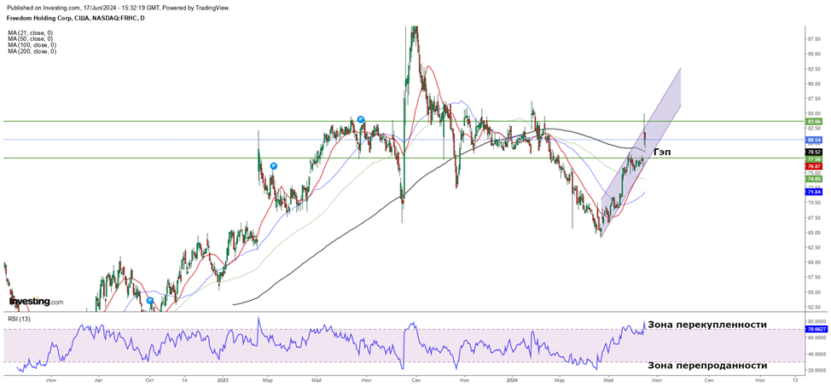The width and height of the screenshot is (831, 386).
Task: Select the MA (100, close, 0) indicator label
Action: [32, 45]
